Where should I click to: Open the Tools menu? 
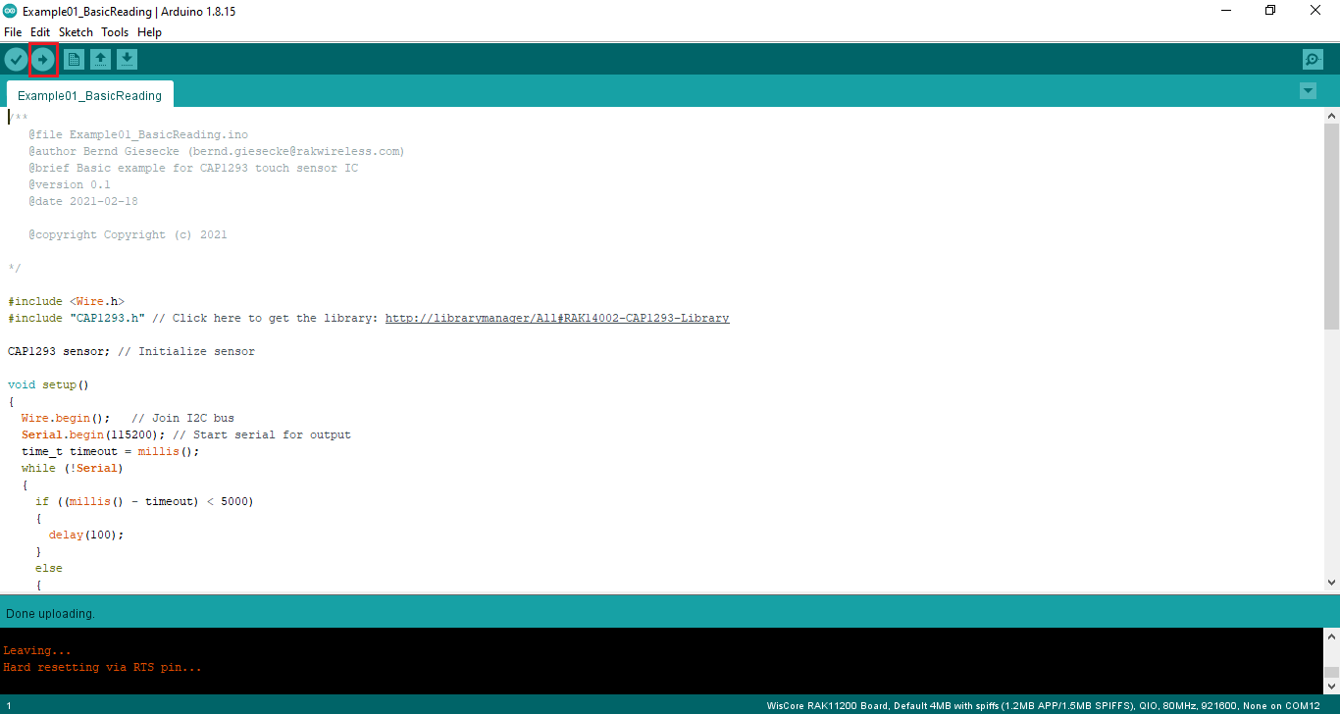point(115,32)
